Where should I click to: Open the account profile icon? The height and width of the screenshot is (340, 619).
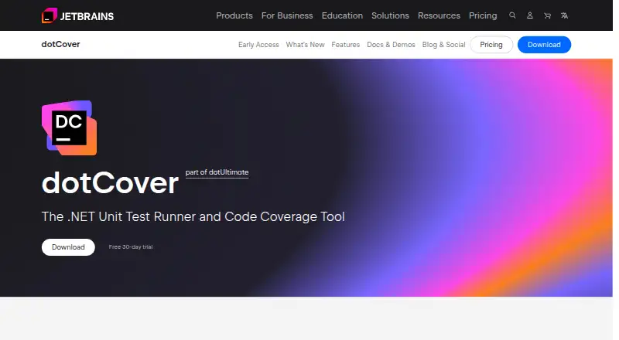coord(530,15)
